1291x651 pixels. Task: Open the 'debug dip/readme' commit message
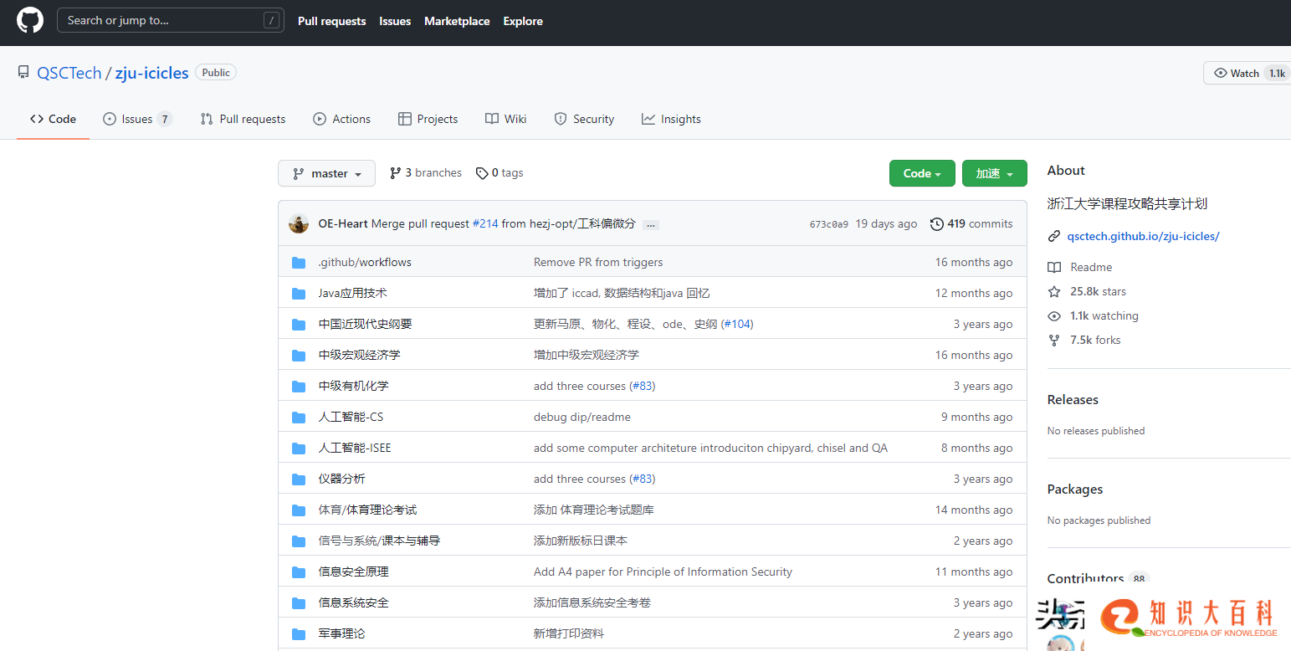pos(582,417)
